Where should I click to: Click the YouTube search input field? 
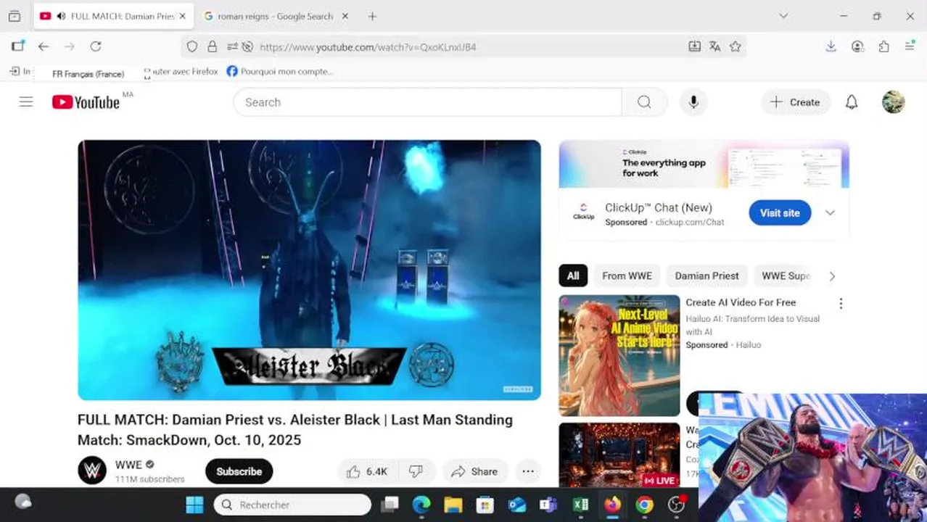pyautogui.click(x=427, y=102)
